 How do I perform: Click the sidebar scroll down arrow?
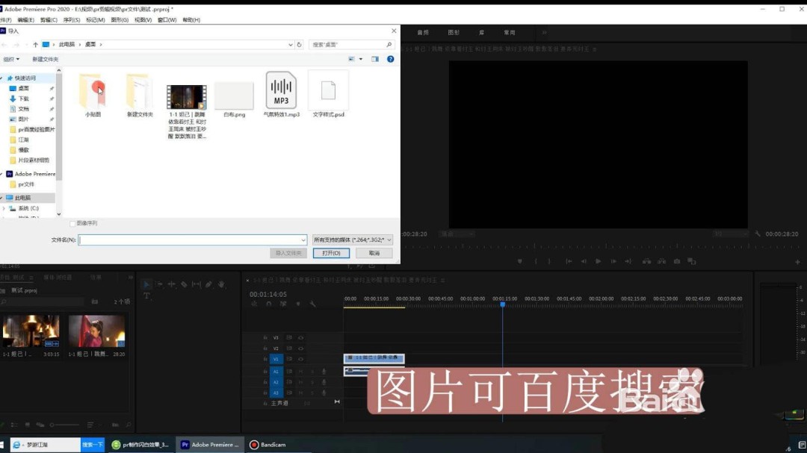(59, 214)
